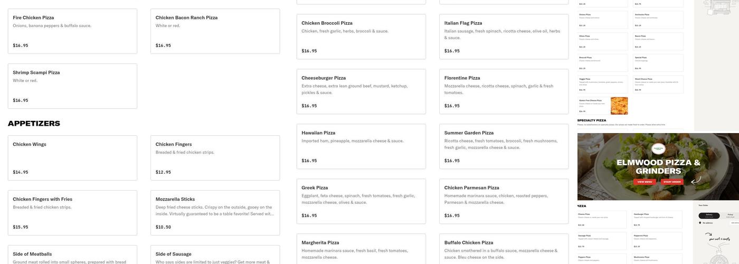
Task: Select the Chicken Bacon Ranch Pizza card
Action: point(215,31)
